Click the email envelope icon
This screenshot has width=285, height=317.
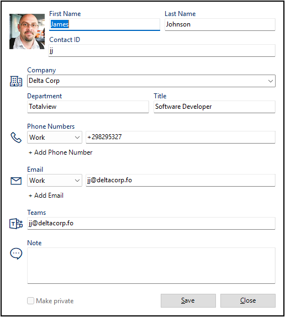click(16, 181)
